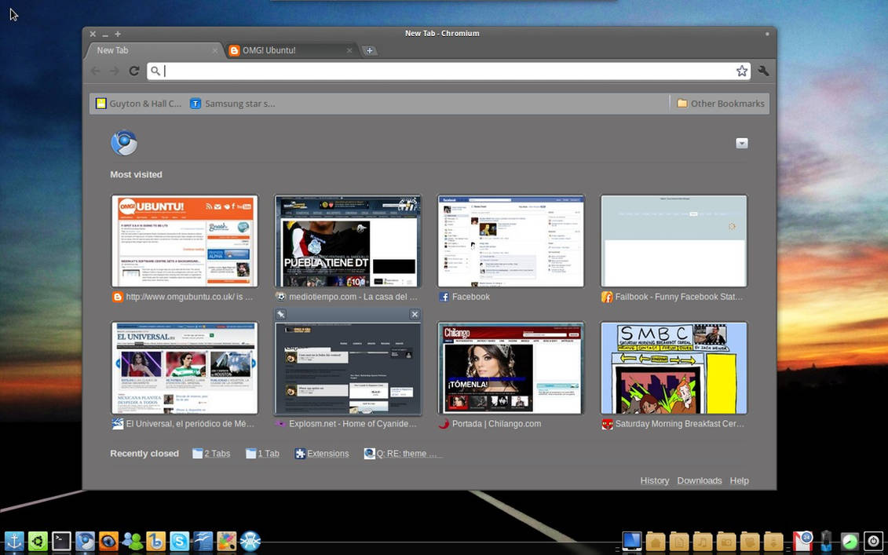This screenshot has width=888, height=555.
Task: Click the back navigation arrow
Action: pos(95,71)
